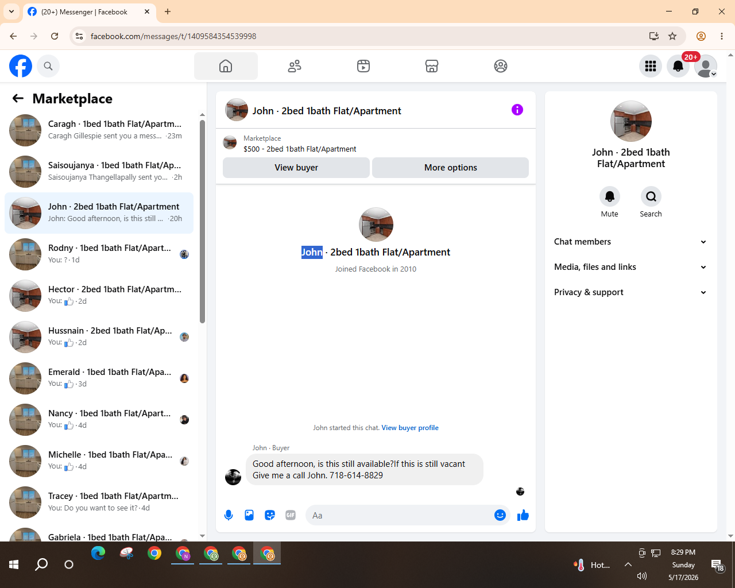
Task: Open the Marketplace storefront icon in navigation
Action: coord(432,66)
